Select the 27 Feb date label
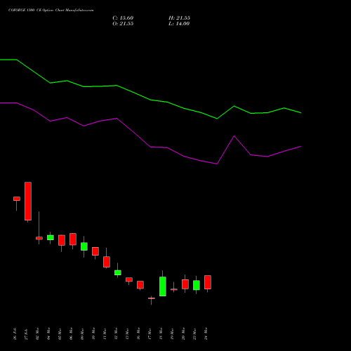Image resolution: width=351 pixels, height=351 pixels. click(26, 334)
